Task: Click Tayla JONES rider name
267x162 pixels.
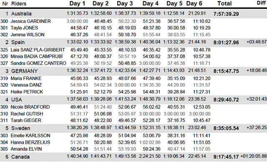Action: pyautogui.click(x=24, y=28)
